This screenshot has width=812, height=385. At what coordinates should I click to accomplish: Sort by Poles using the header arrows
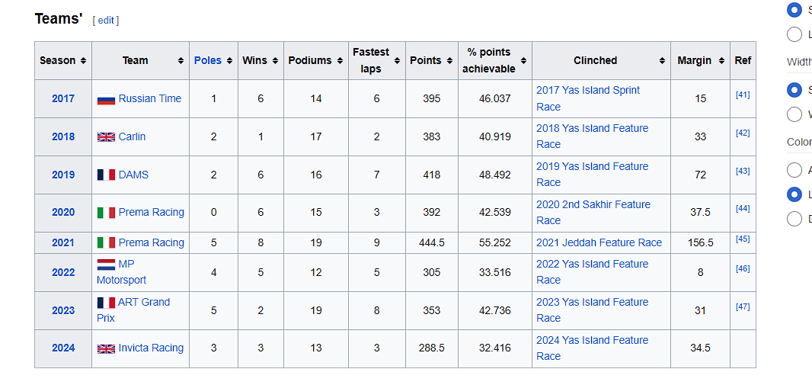229,61
